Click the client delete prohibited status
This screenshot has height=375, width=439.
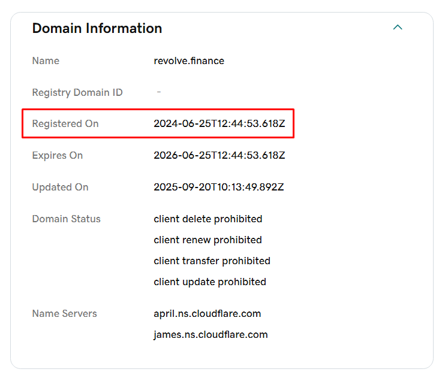(208, 219)
